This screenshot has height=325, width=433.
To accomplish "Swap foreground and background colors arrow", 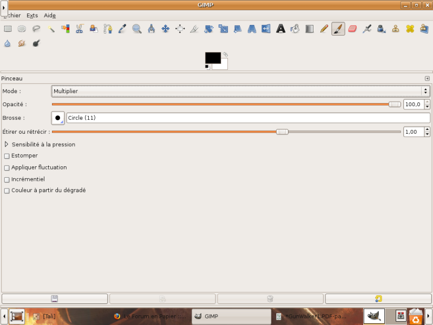I will [x=225, y=55].
